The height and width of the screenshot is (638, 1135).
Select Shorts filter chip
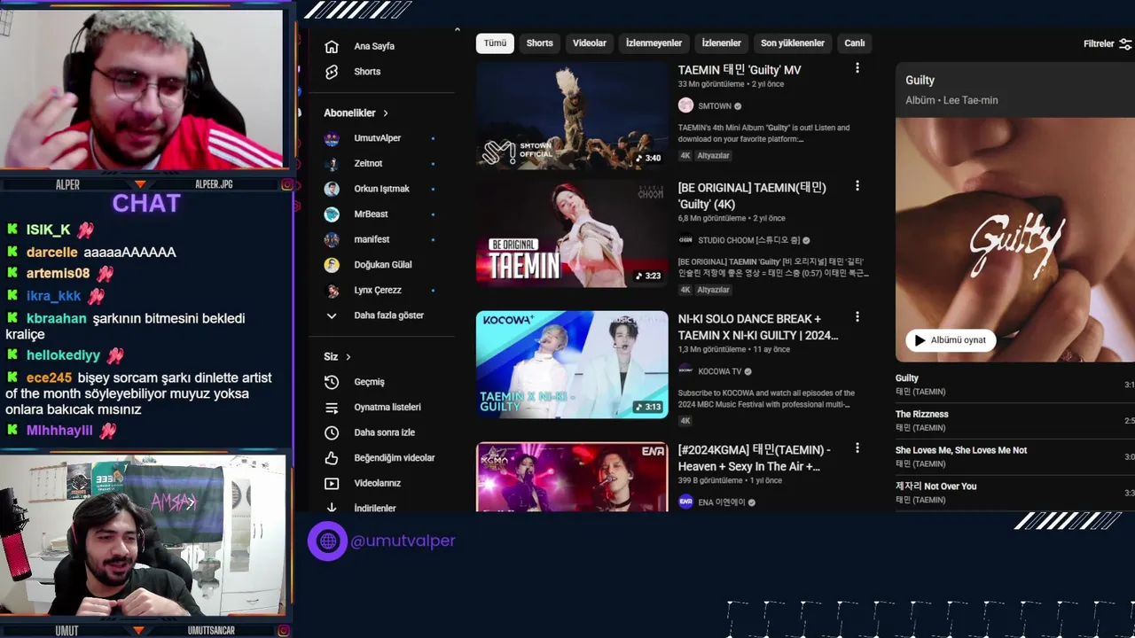[539, 43]
